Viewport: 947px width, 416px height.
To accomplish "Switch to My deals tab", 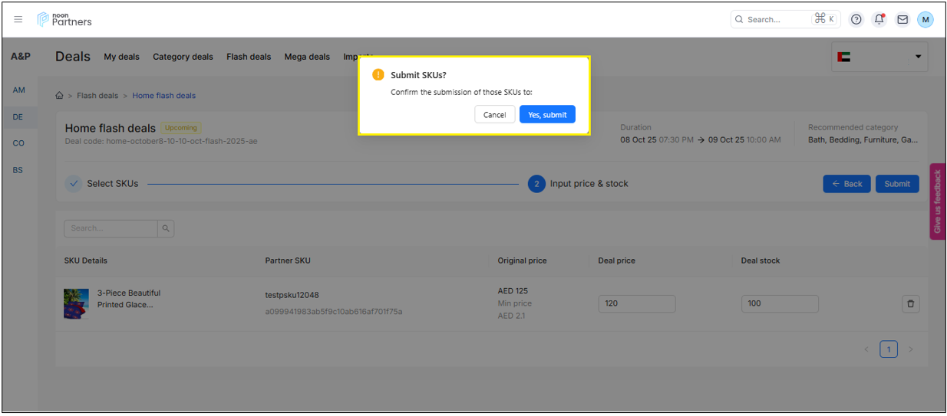I will 121,57.
